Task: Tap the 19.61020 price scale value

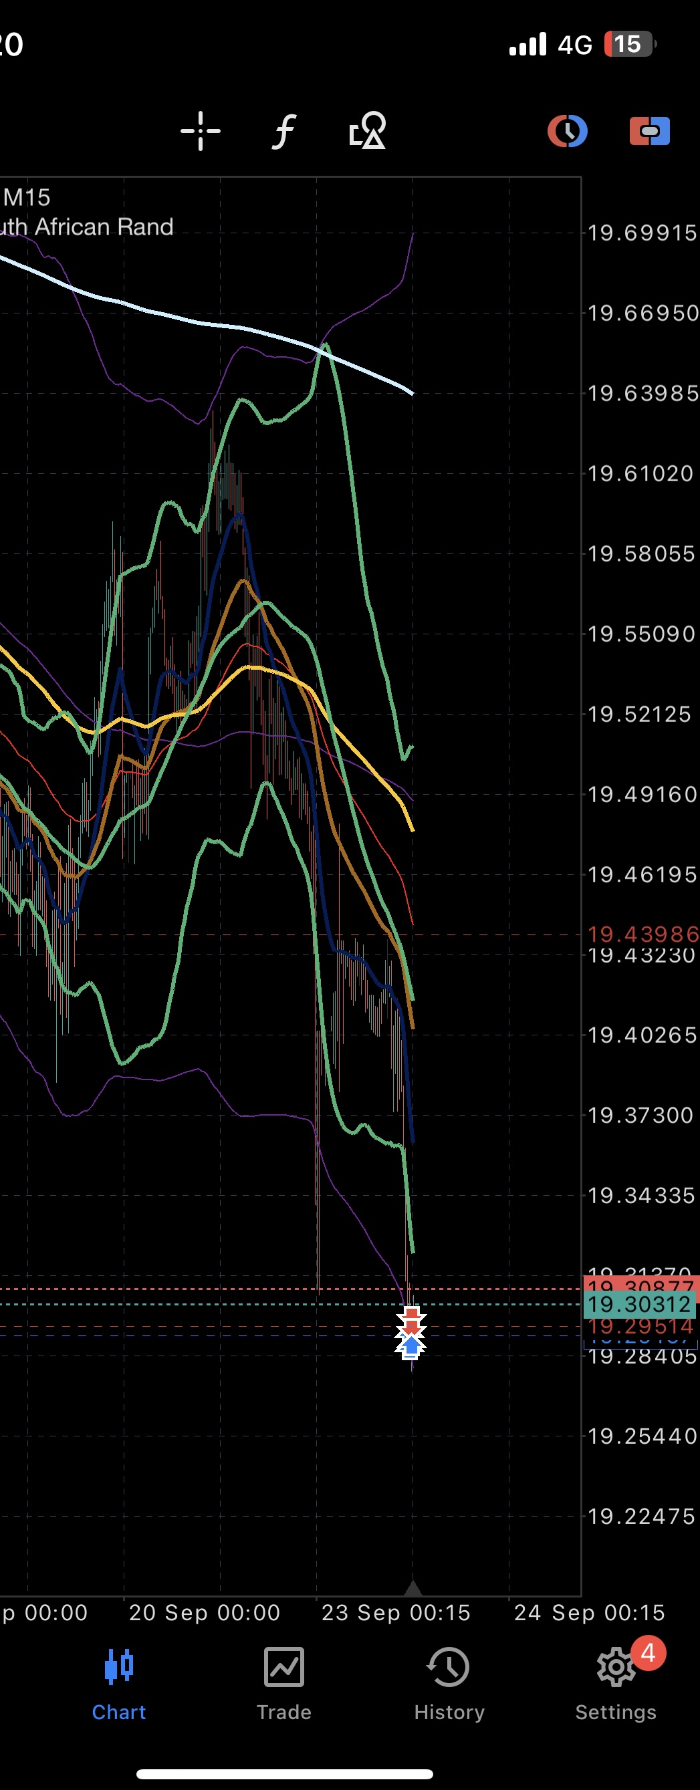Action: tap(641, 474)
